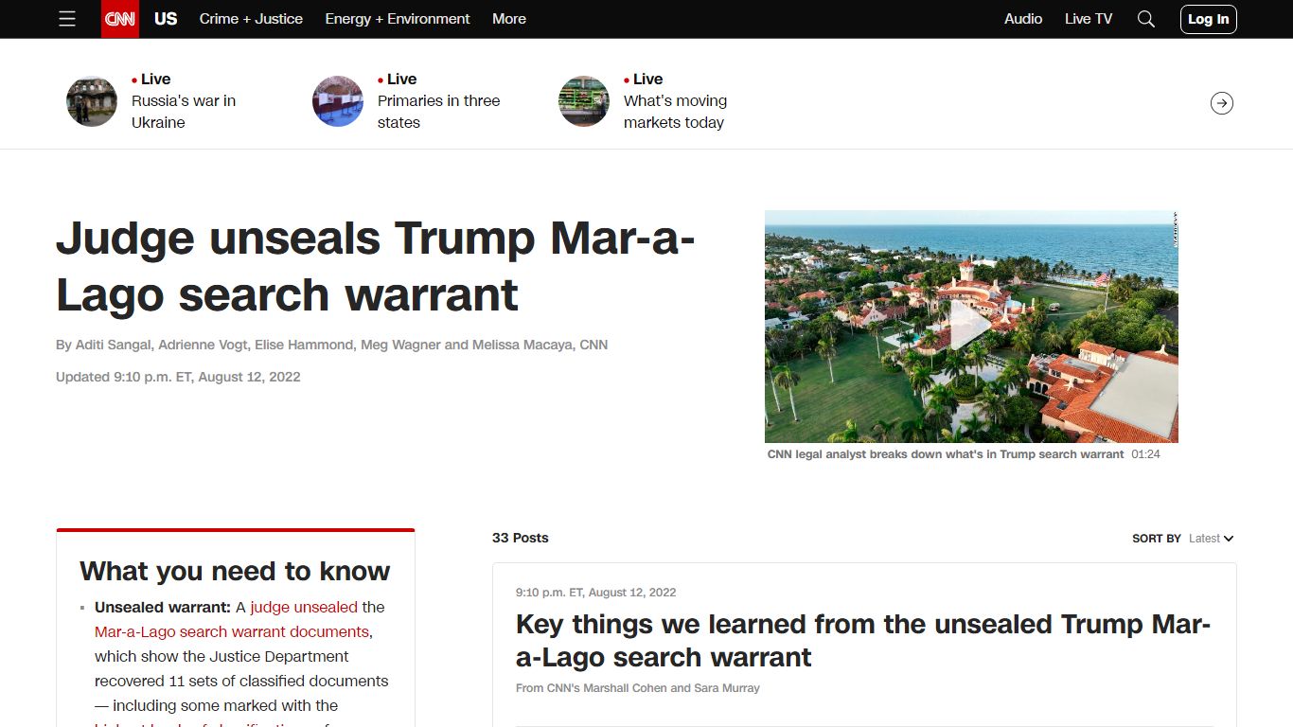Open Russia's war in Ukraine thumbnail

pyautogui.click(x=92, y=101)
